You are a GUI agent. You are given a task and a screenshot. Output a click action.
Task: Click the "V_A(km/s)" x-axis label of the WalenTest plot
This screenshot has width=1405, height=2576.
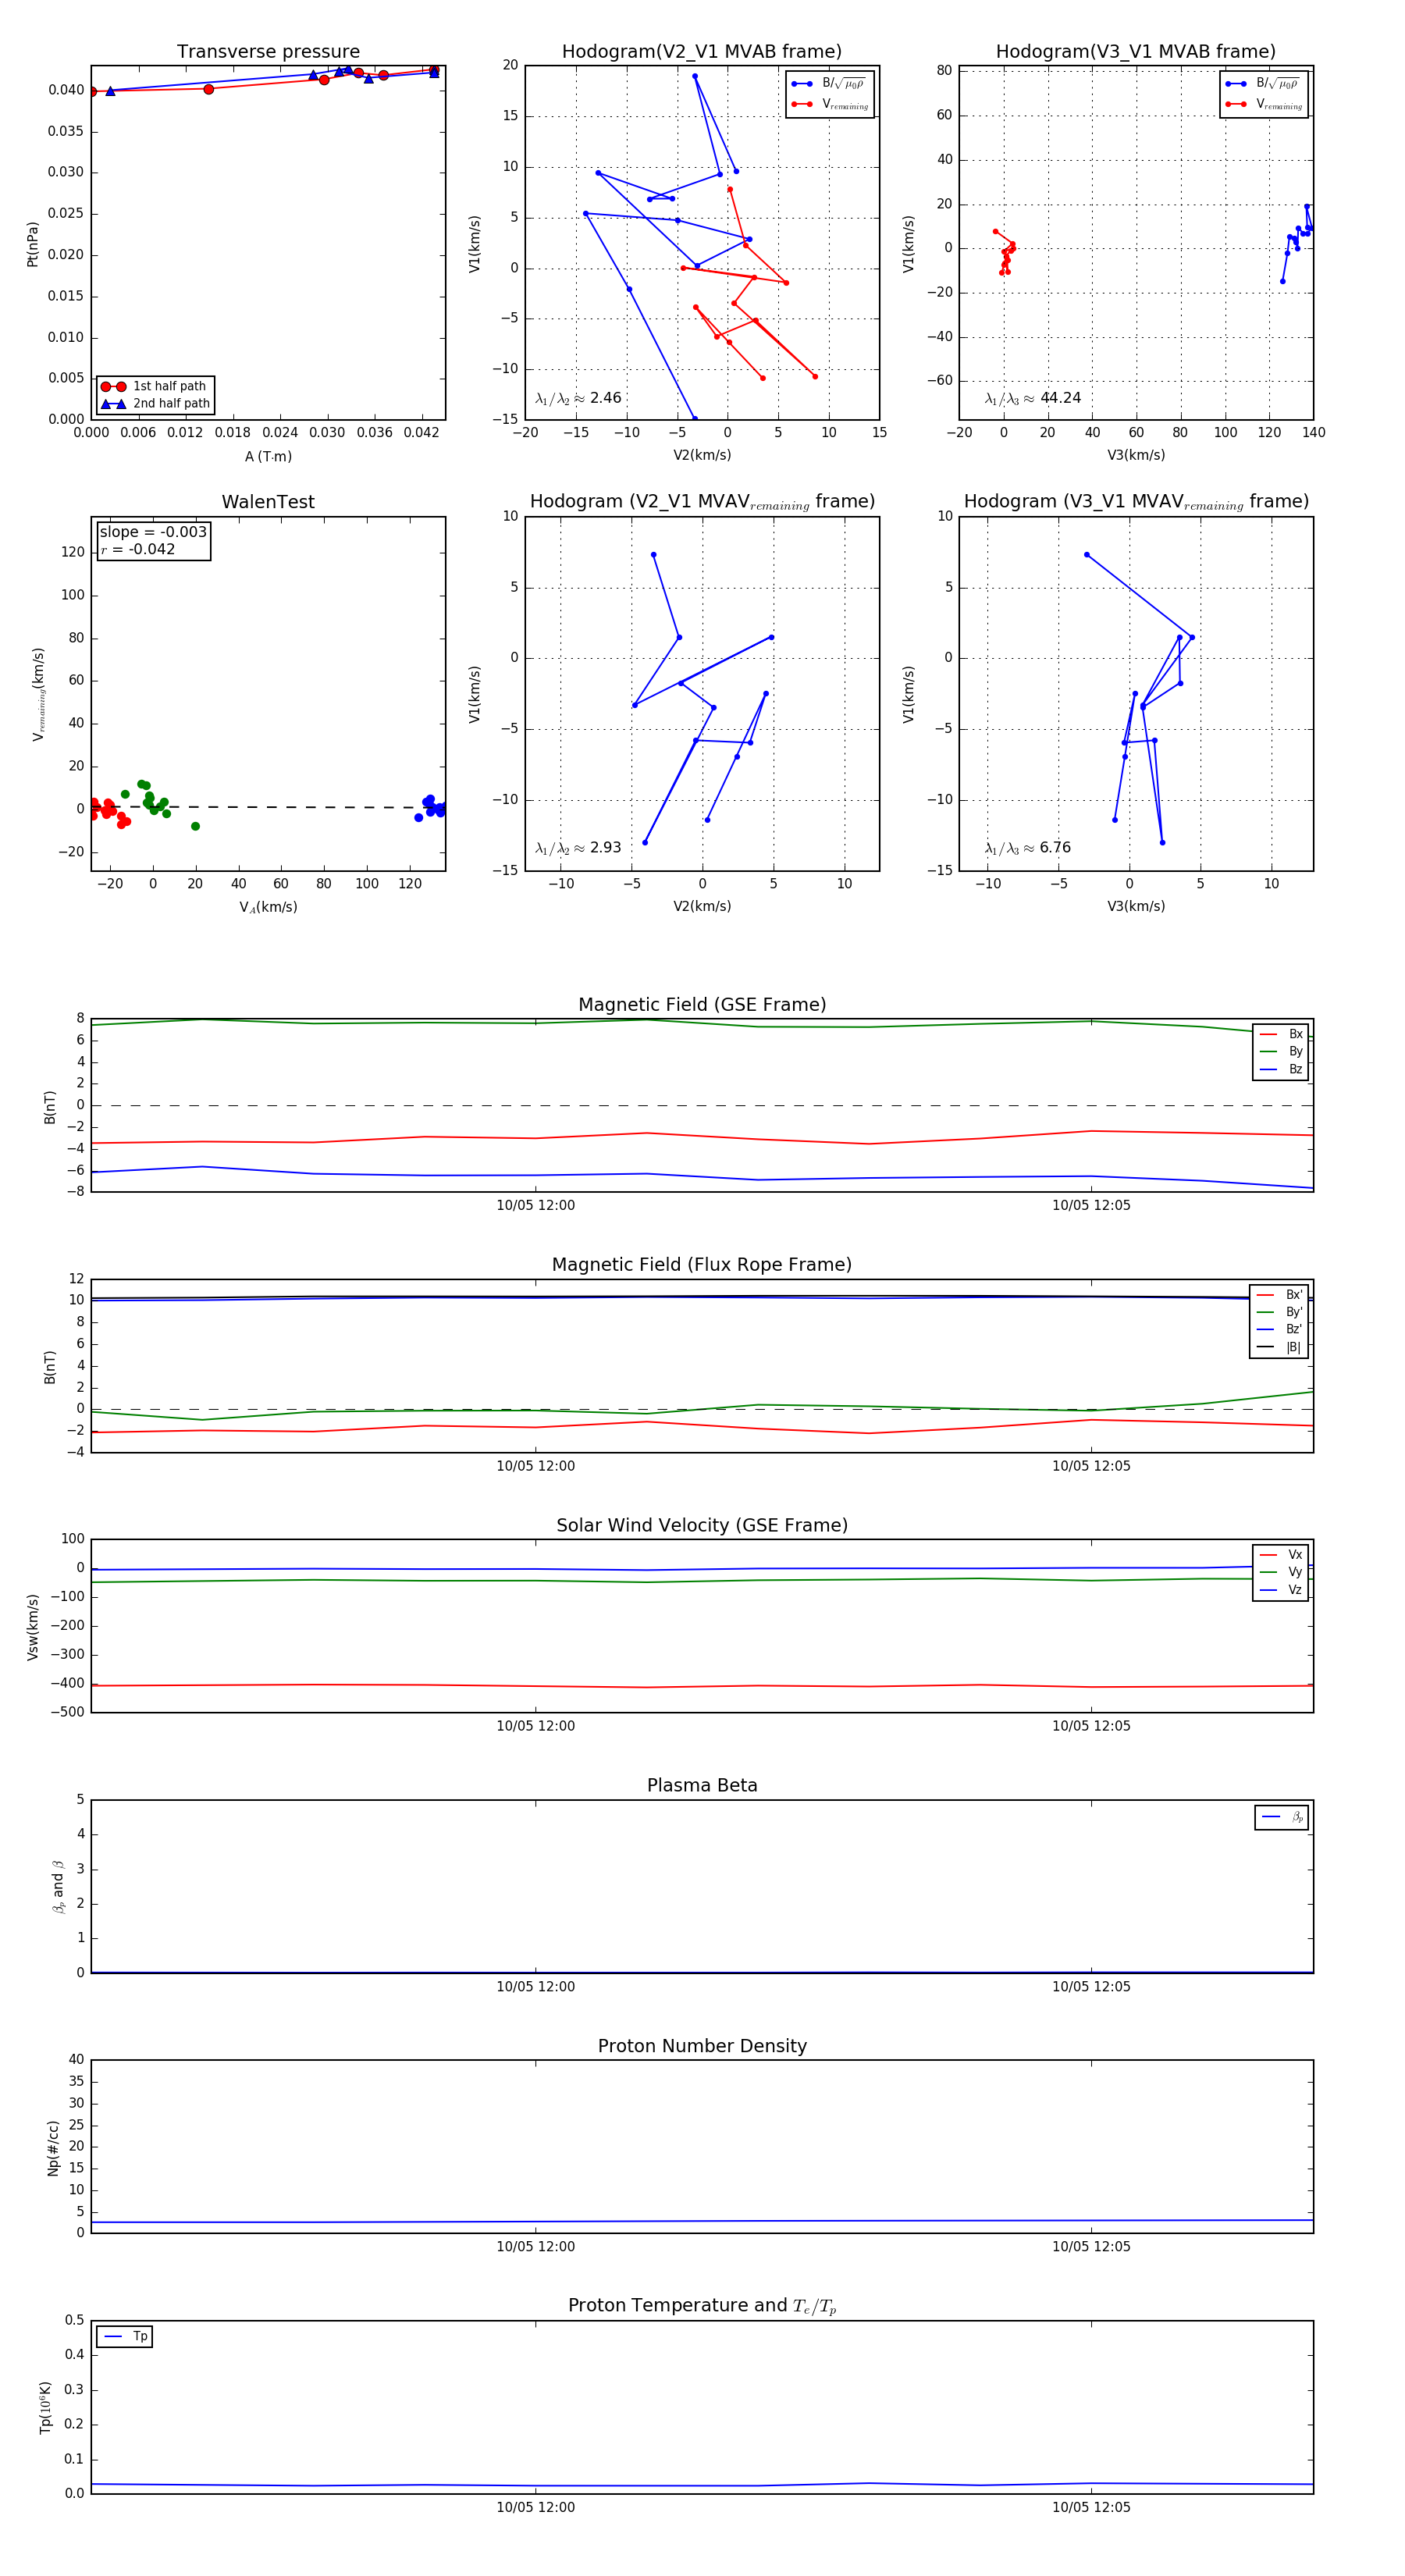pyautogui.click(x=268, y=908)
